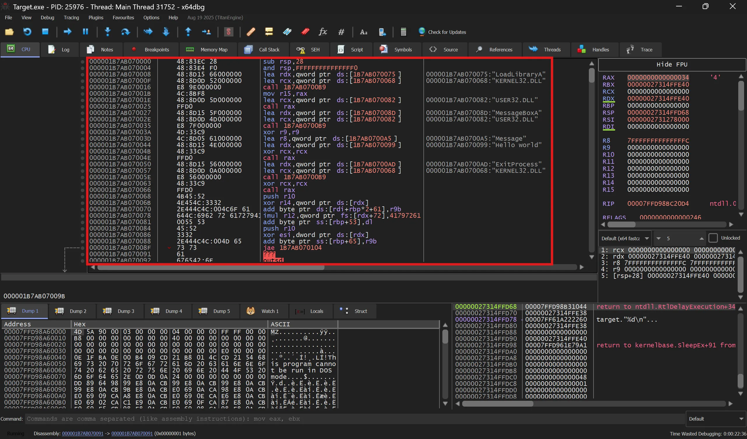Open the calculator icon

pyautogui.click(x=403, y=32)
